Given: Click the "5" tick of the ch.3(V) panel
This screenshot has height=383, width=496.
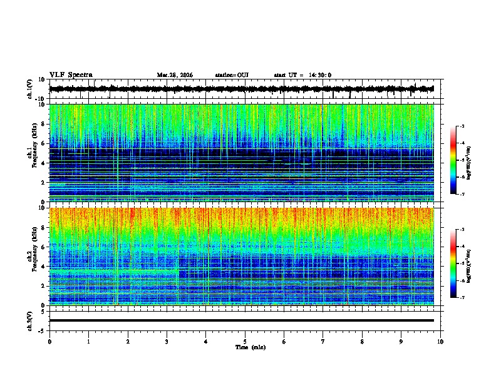Looking at the screenshot, I should (44, 312).
